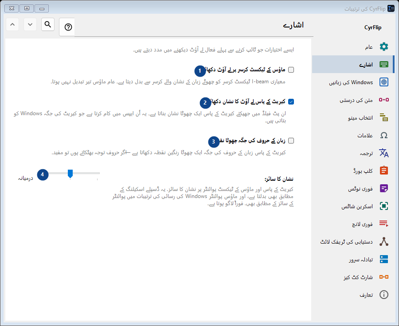Open the General settings gear icon

point(384,47)
